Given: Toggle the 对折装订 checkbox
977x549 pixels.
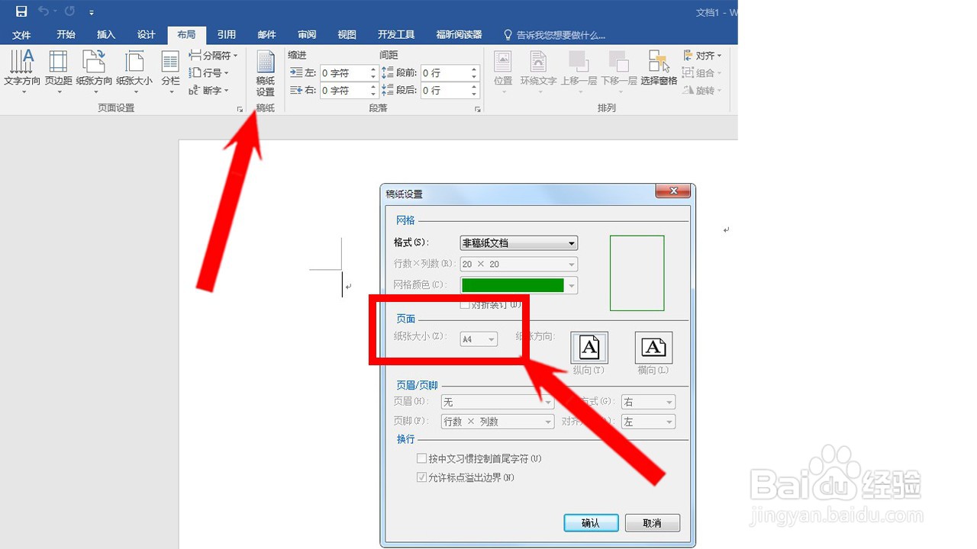Looking at the screenshot, I should pyautogui.click(x=464, y=303).
